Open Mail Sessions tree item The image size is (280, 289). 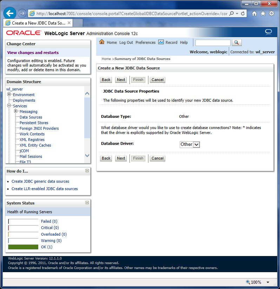click(x=31, y=156)
